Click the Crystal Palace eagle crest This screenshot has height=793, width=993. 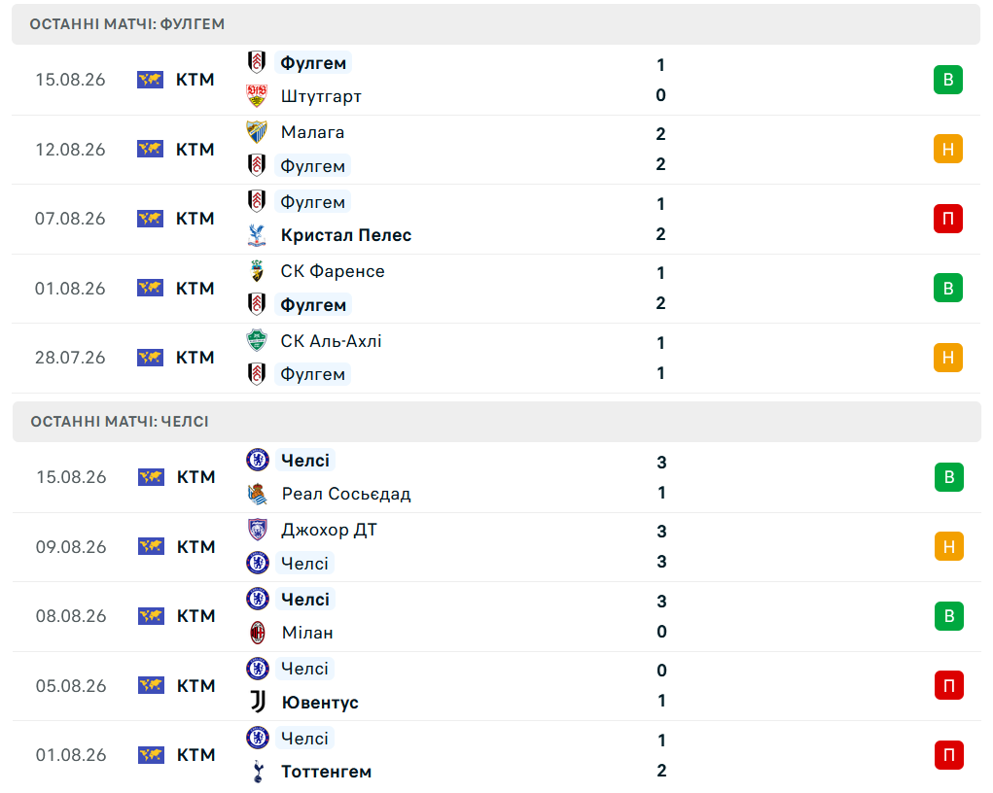click(257, 235)
